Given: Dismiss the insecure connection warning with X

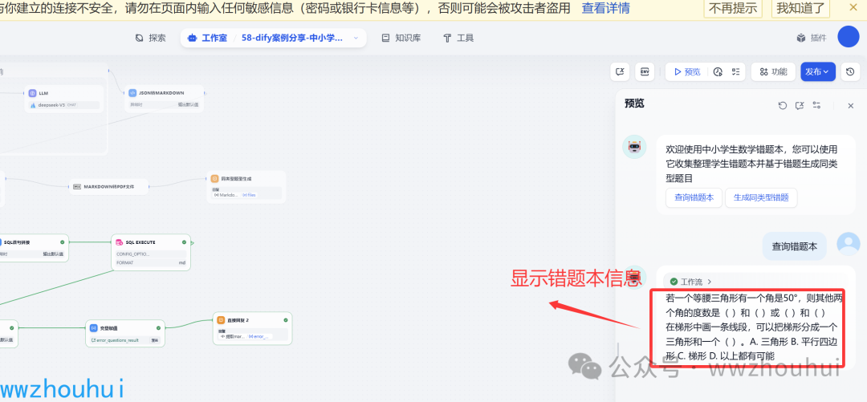Looking at the screenshot, I should click(853, 7).
